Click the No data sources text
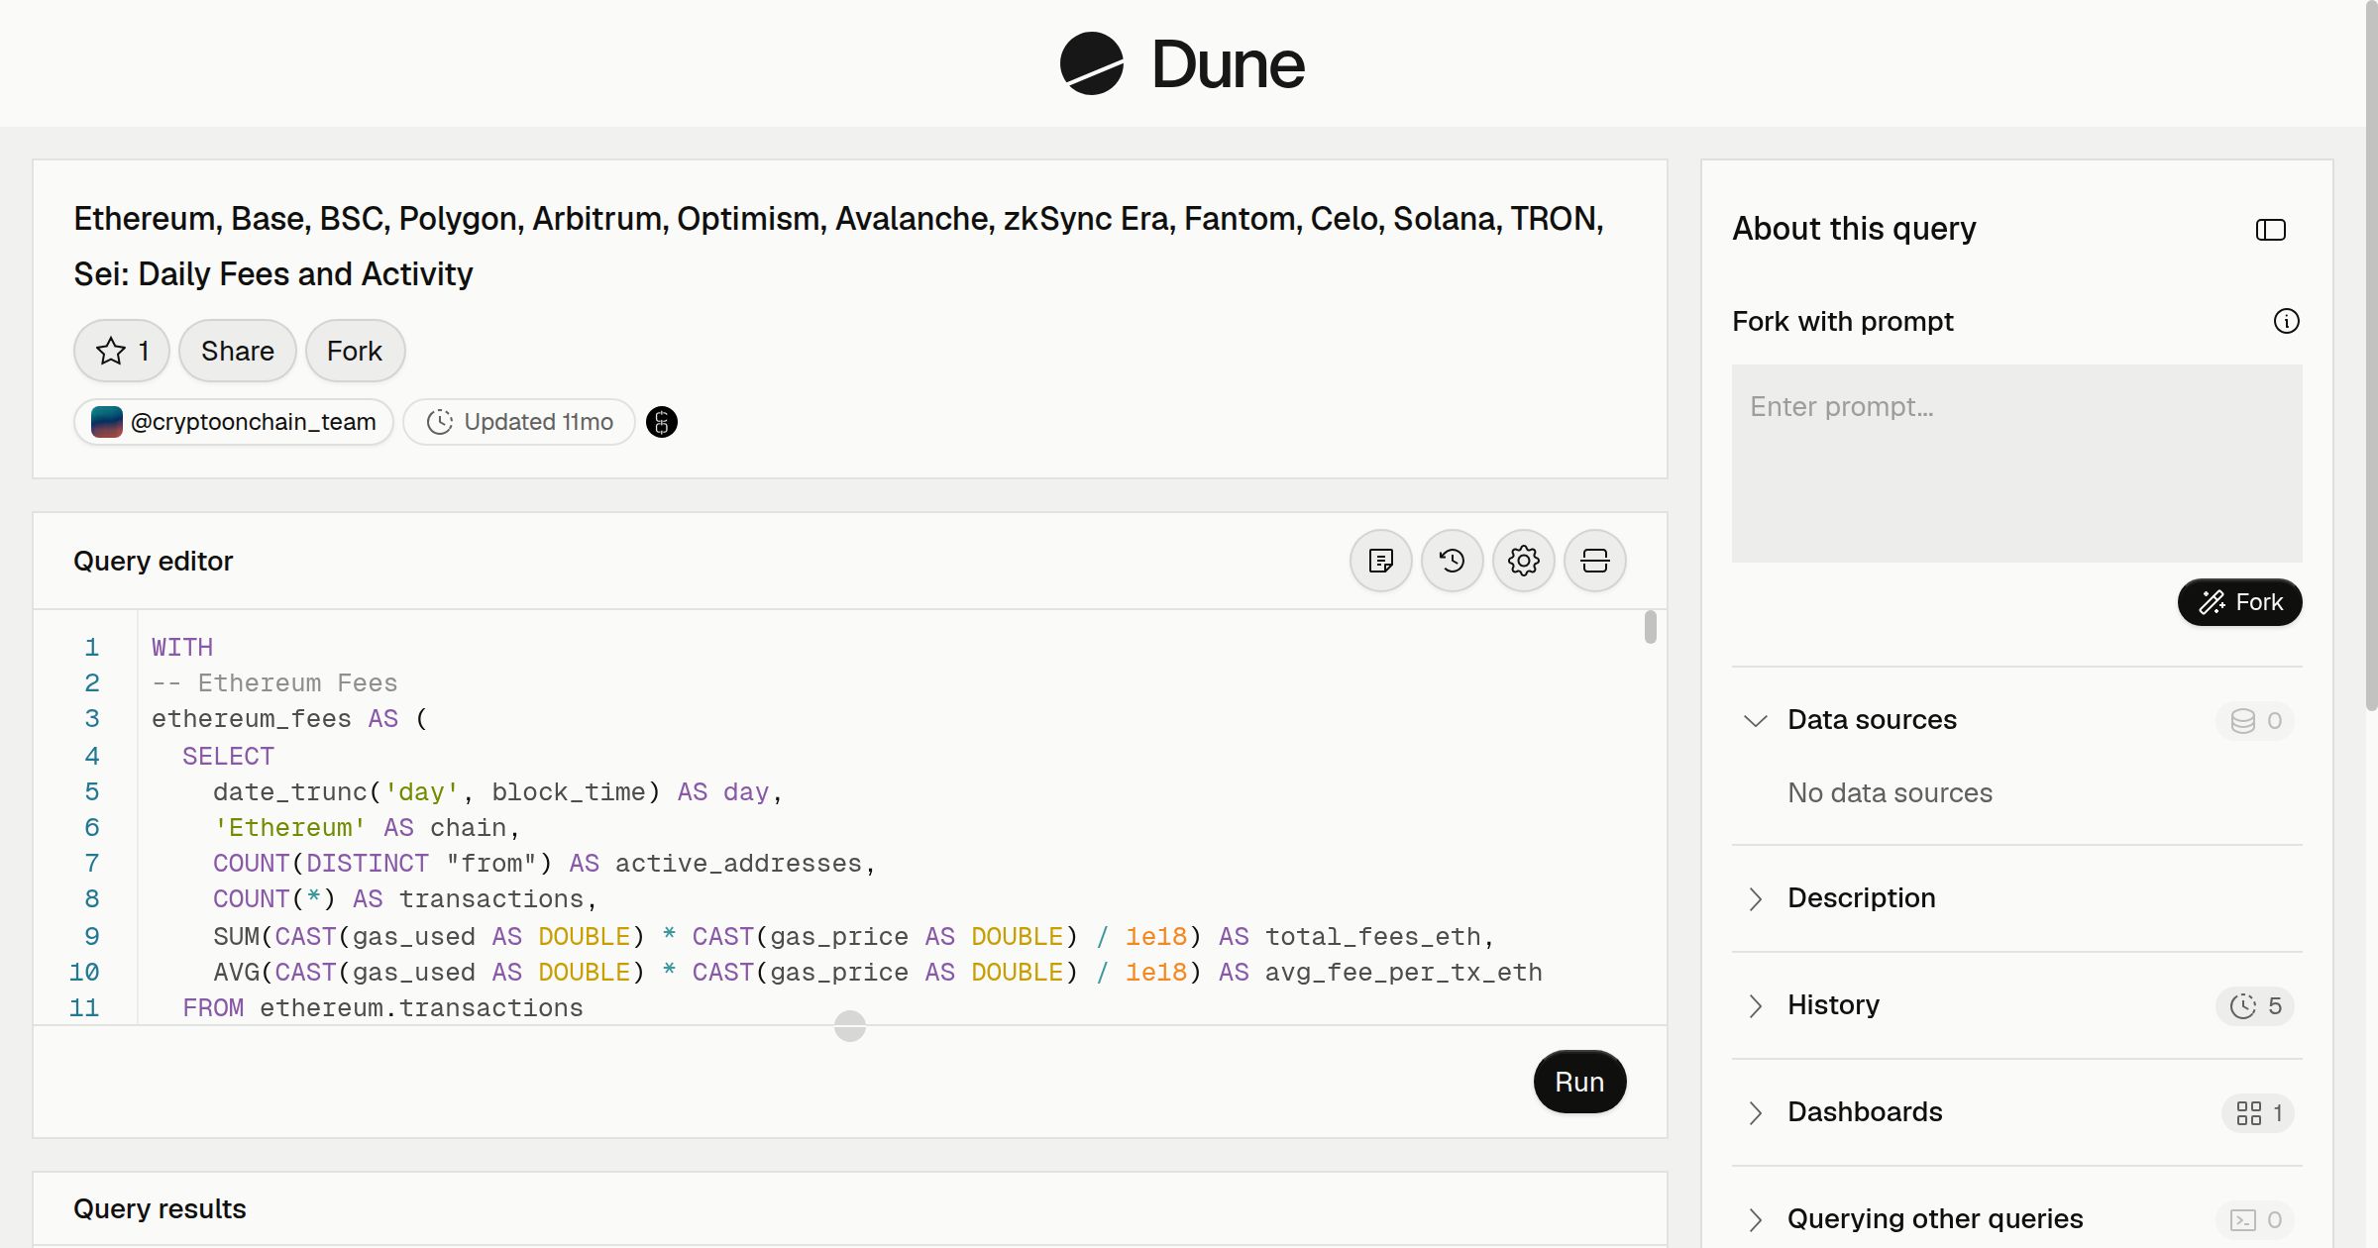The image size is (2378, 1248). 1890,792
